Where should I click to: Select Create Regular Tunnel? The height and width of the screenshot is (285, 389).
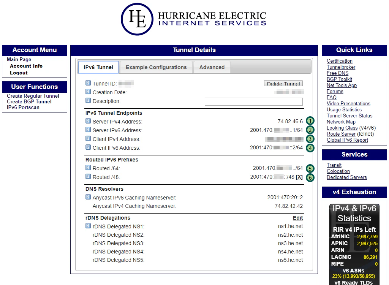[33, 96]
